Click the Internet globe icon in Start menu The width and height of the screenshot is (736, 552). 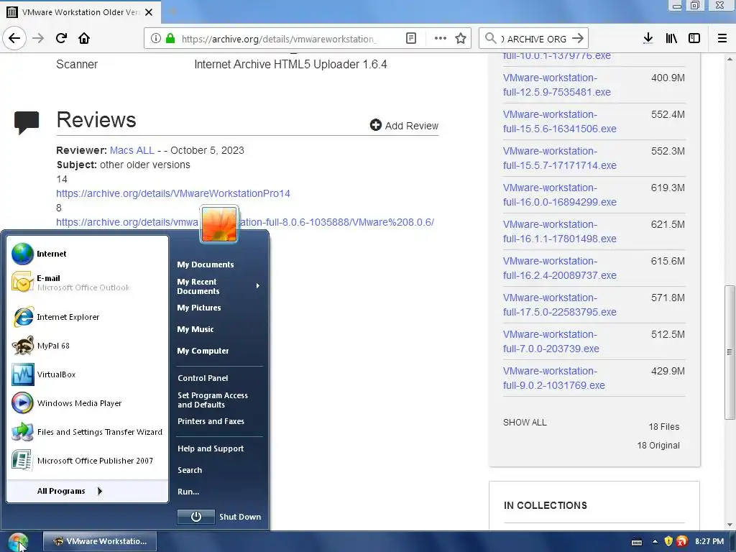point(22,254)
